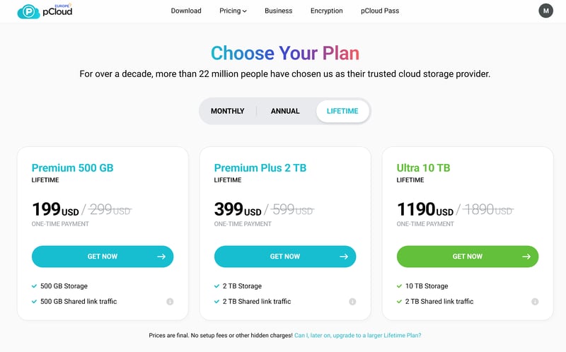566x352 pixels.
Task: Open the user profile avatar M
Action: point(545,11)
